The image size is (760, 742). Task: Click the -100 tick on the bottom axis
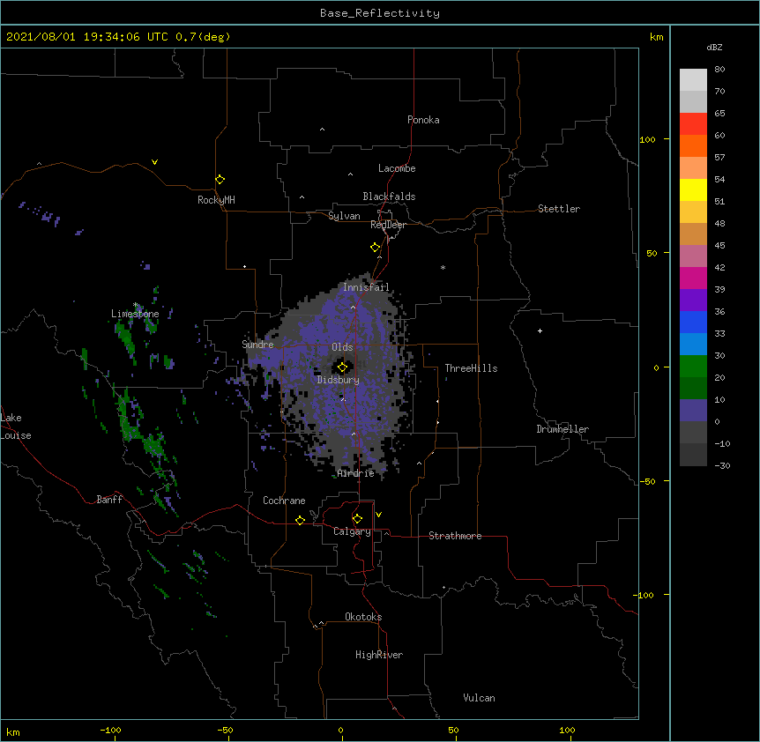point(110,730)
